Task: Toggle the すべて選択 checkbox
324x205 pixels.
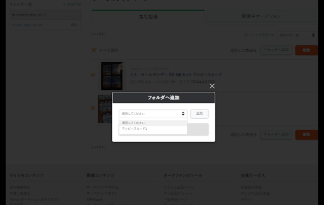Action: [94, 50]
